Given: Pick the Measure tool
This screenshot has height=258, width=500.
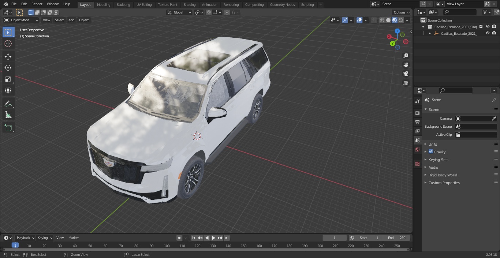Looking at the screenshot, I should (x=8, y=115).
